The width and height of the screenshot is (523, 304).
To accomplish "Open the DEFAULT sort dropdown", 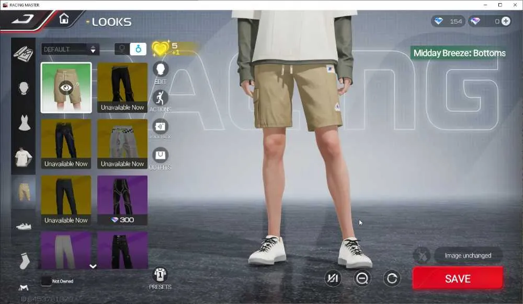I will 71,49.
